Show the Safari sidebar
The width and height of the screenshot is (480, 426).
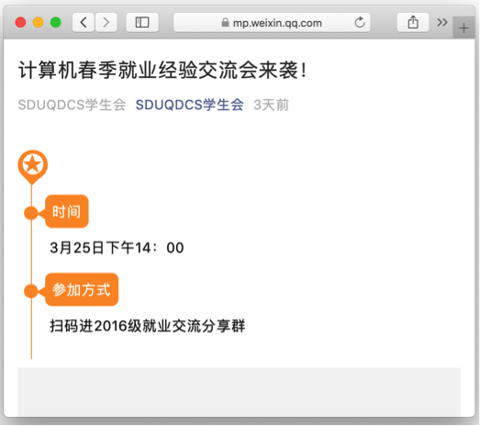click(142, 22)
